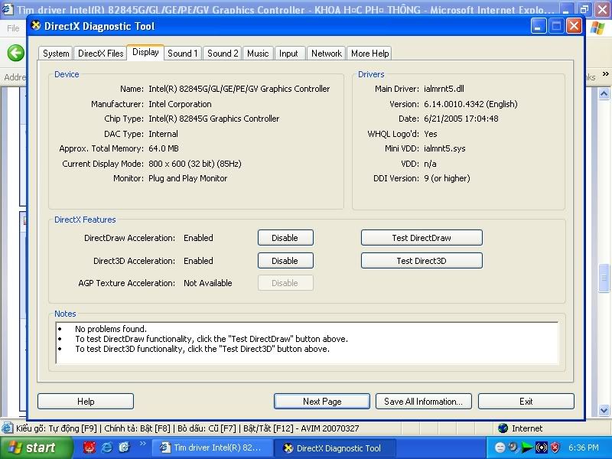Click the device name ending in "GE/PE/GV Graphics Controller"

tap(239, 89)
